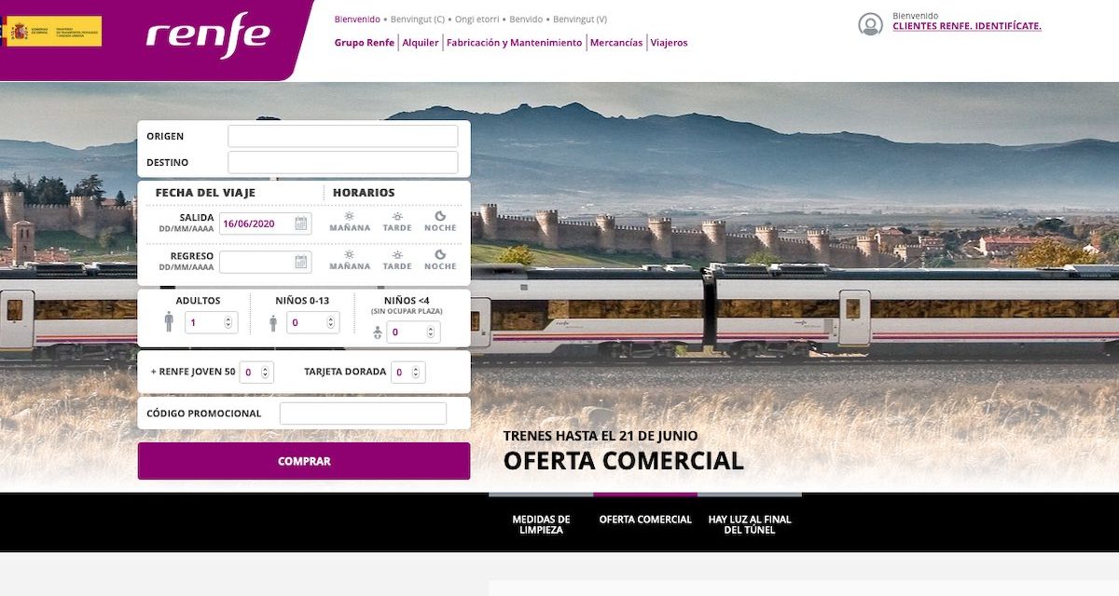Click the Origen input field

coord(342,136)
